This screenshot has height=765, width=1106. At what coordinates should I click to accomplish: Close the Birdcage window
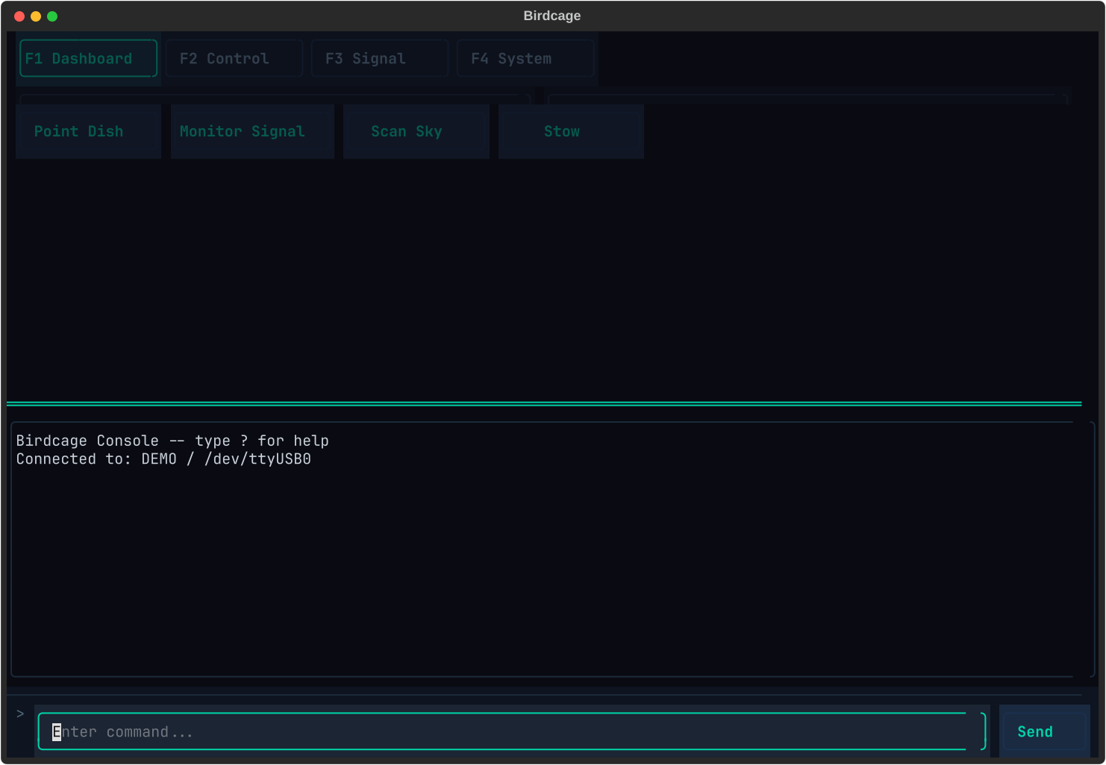[x=19, y=16]
